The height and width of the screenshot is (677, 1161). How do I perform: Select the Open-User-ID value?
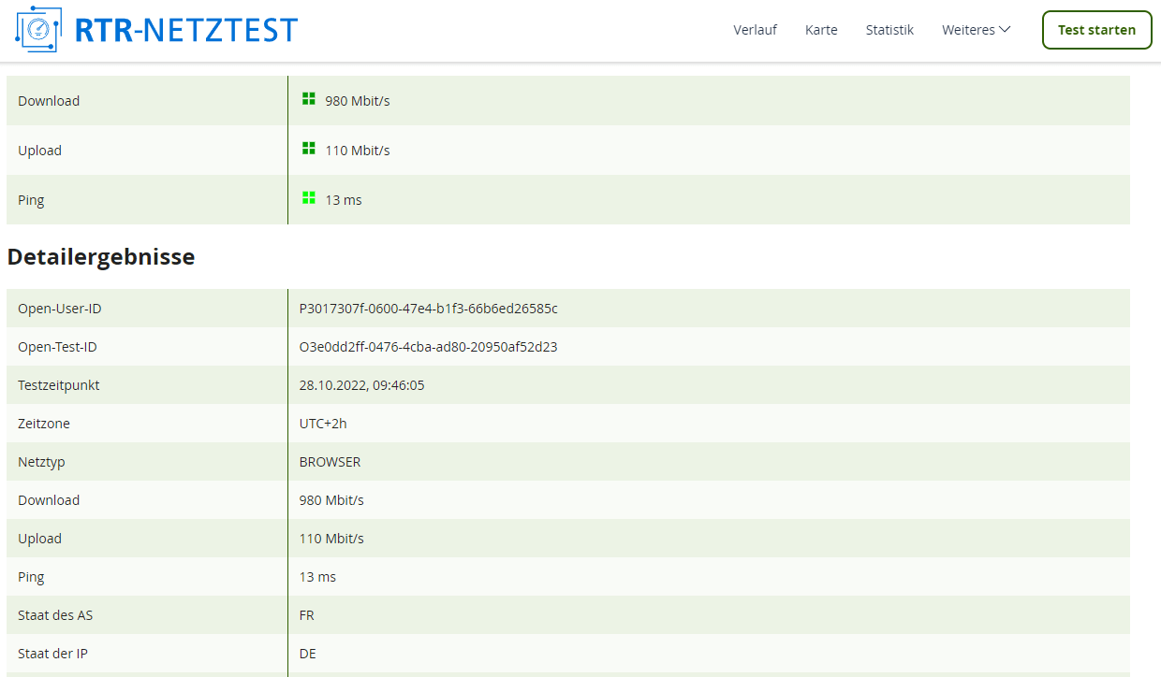click(x=428, y=309)
